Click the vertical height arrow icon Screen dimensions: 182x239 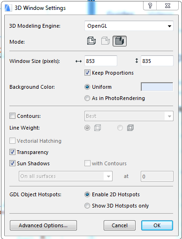136,61
